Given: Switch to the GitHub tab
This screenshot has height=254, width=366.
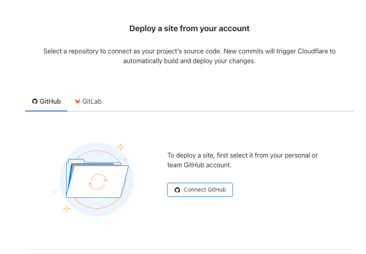Looking at the screenshot, I should (x=46, y=101).
